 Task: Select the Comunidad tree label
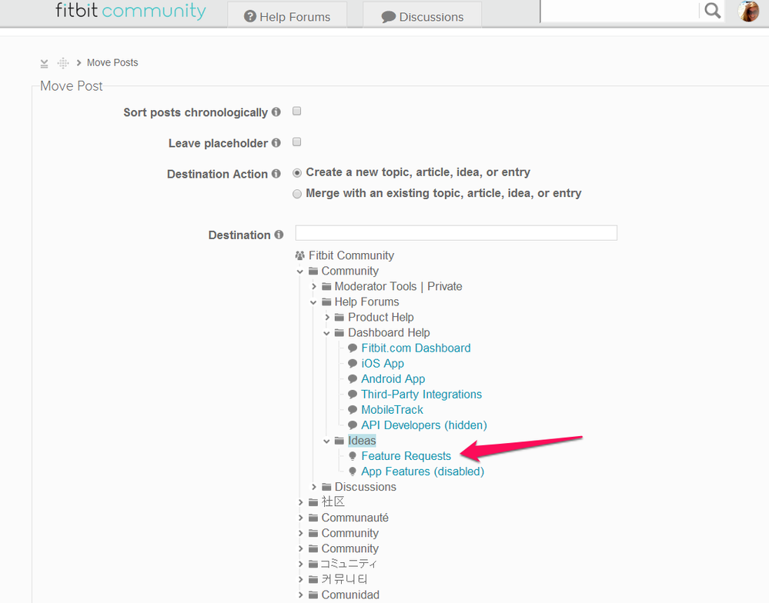click(350, 595)
